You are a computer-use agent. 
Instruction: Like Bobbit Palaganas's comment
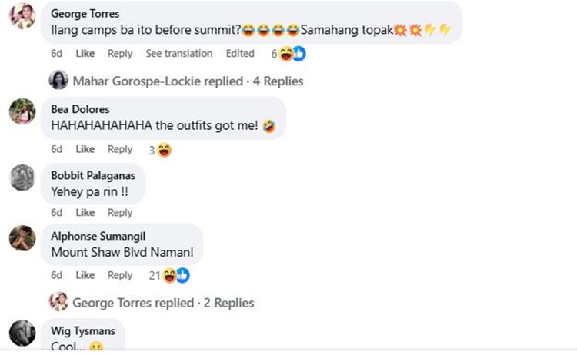[x=85, y=212]
